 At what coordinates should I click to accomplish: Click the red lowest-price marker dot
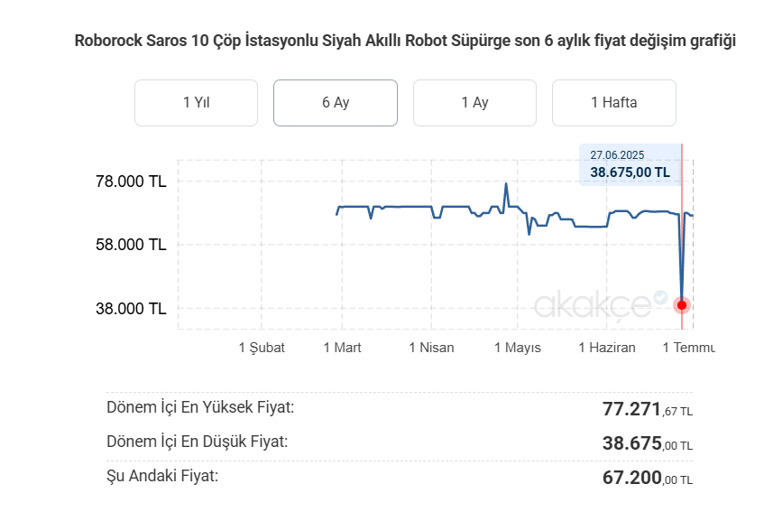coord(682,305)
